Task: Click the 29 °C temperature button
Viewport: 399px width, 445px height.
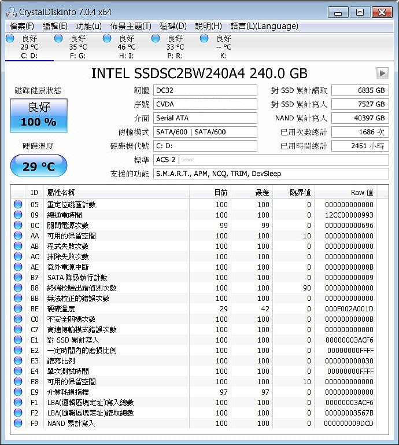Action: click(39, 166)
